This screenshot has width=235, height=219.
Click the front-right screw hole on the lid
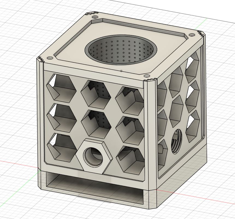pos(147,76)
